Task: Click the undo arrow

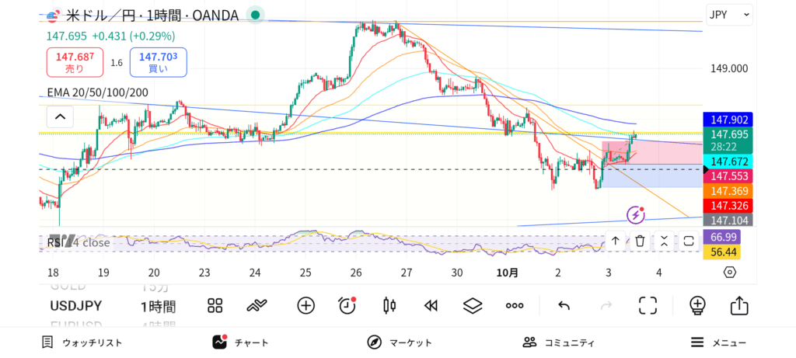Action: 564,305
